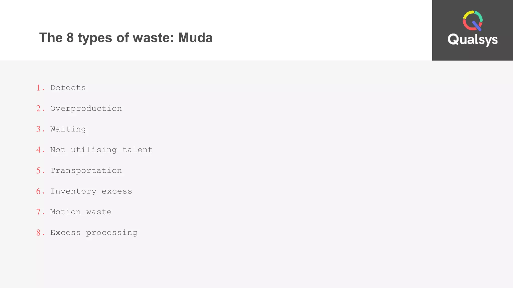Click the red number 1 bullet

coord(39,88)
